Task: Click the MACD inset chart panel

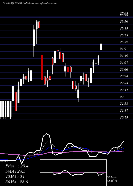Action: click(73, 173)
